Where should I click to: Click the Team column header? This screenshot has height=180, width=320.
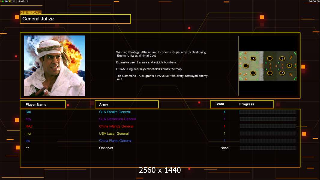[x=219, y=104]
